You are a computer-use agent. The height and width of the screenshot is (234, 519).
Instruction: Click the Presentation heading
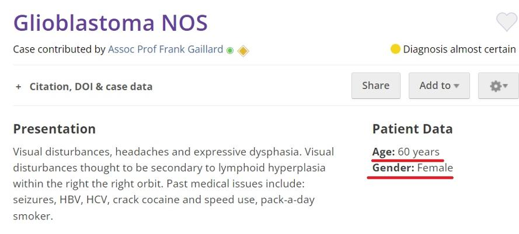[54, 129]
